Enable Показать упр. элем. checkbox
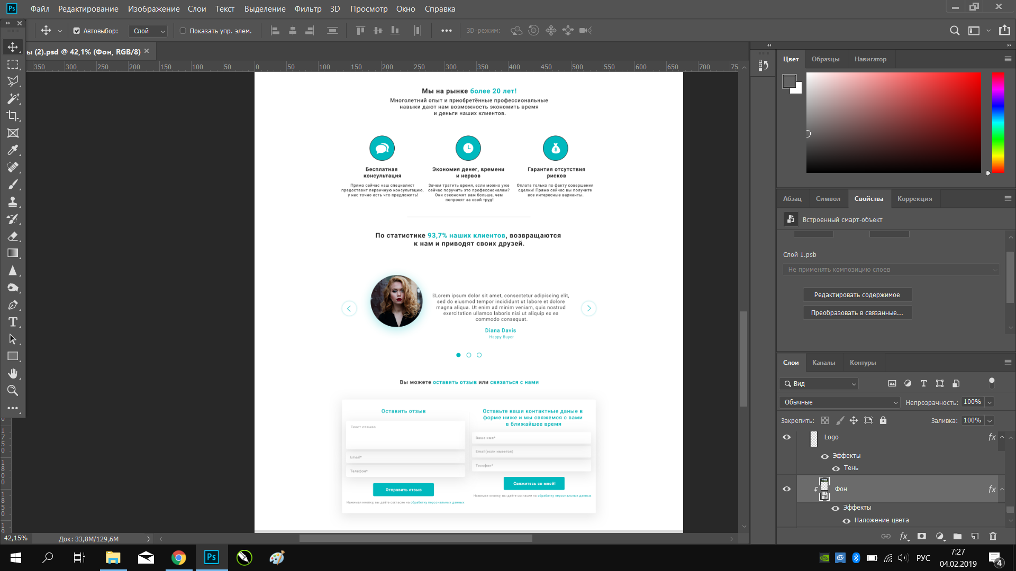The image size is (1016, 571). [x=183, y=31]
